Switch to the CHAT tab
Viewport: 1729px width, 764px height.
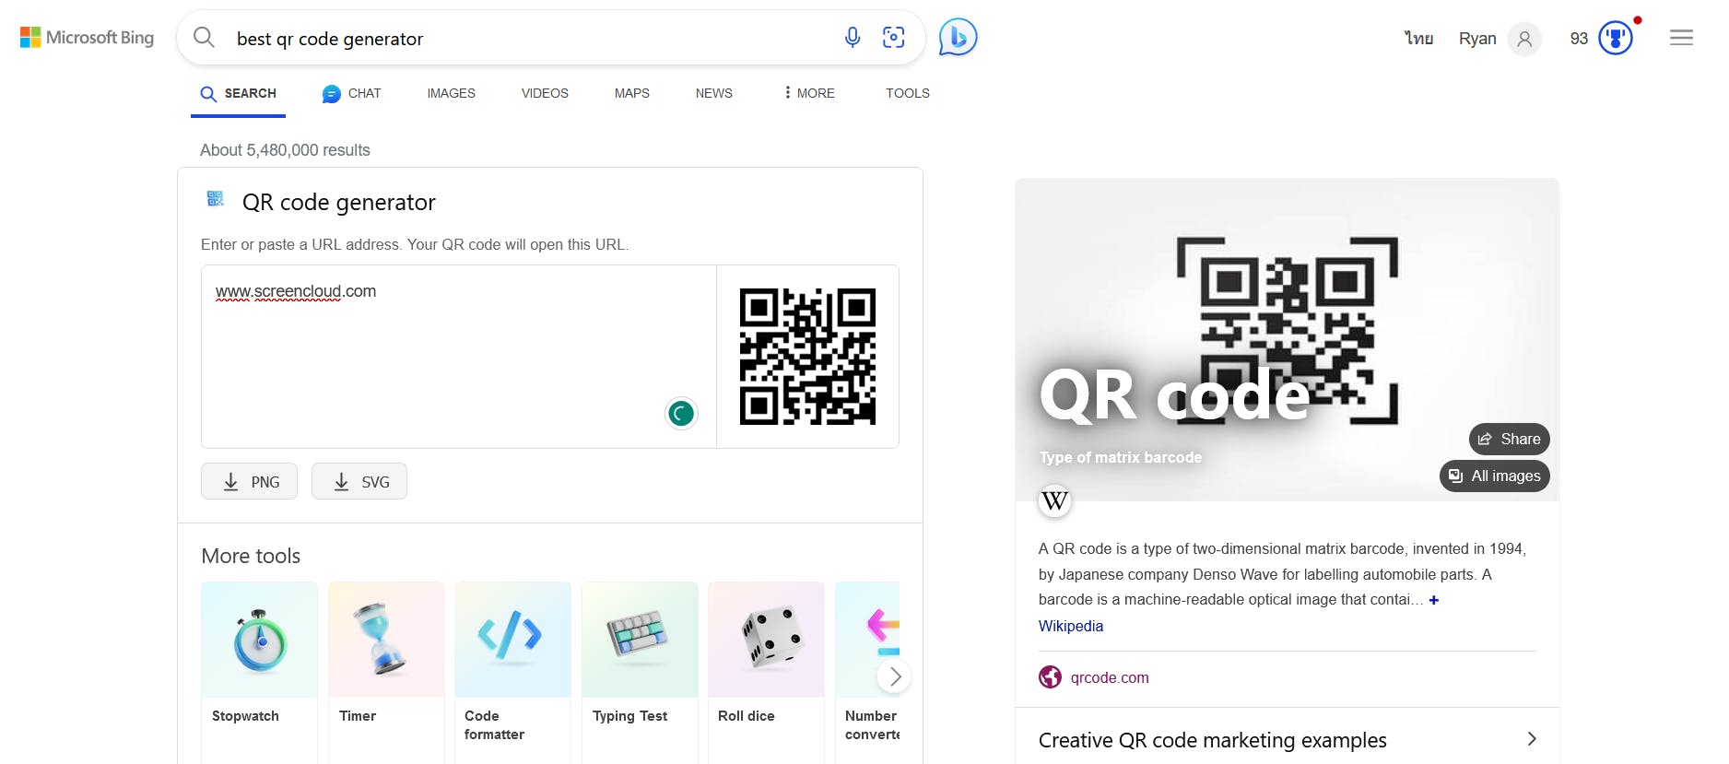tap(351, 93)
